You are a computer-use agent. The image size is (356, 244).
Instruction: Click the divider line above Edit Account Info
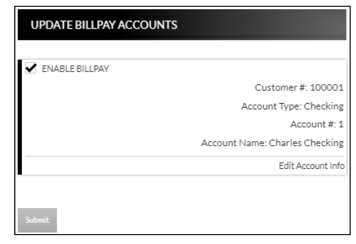click(x=178, y=156)
